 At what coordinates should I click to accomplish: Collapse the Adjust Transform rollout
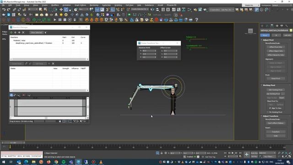(271, 116)
